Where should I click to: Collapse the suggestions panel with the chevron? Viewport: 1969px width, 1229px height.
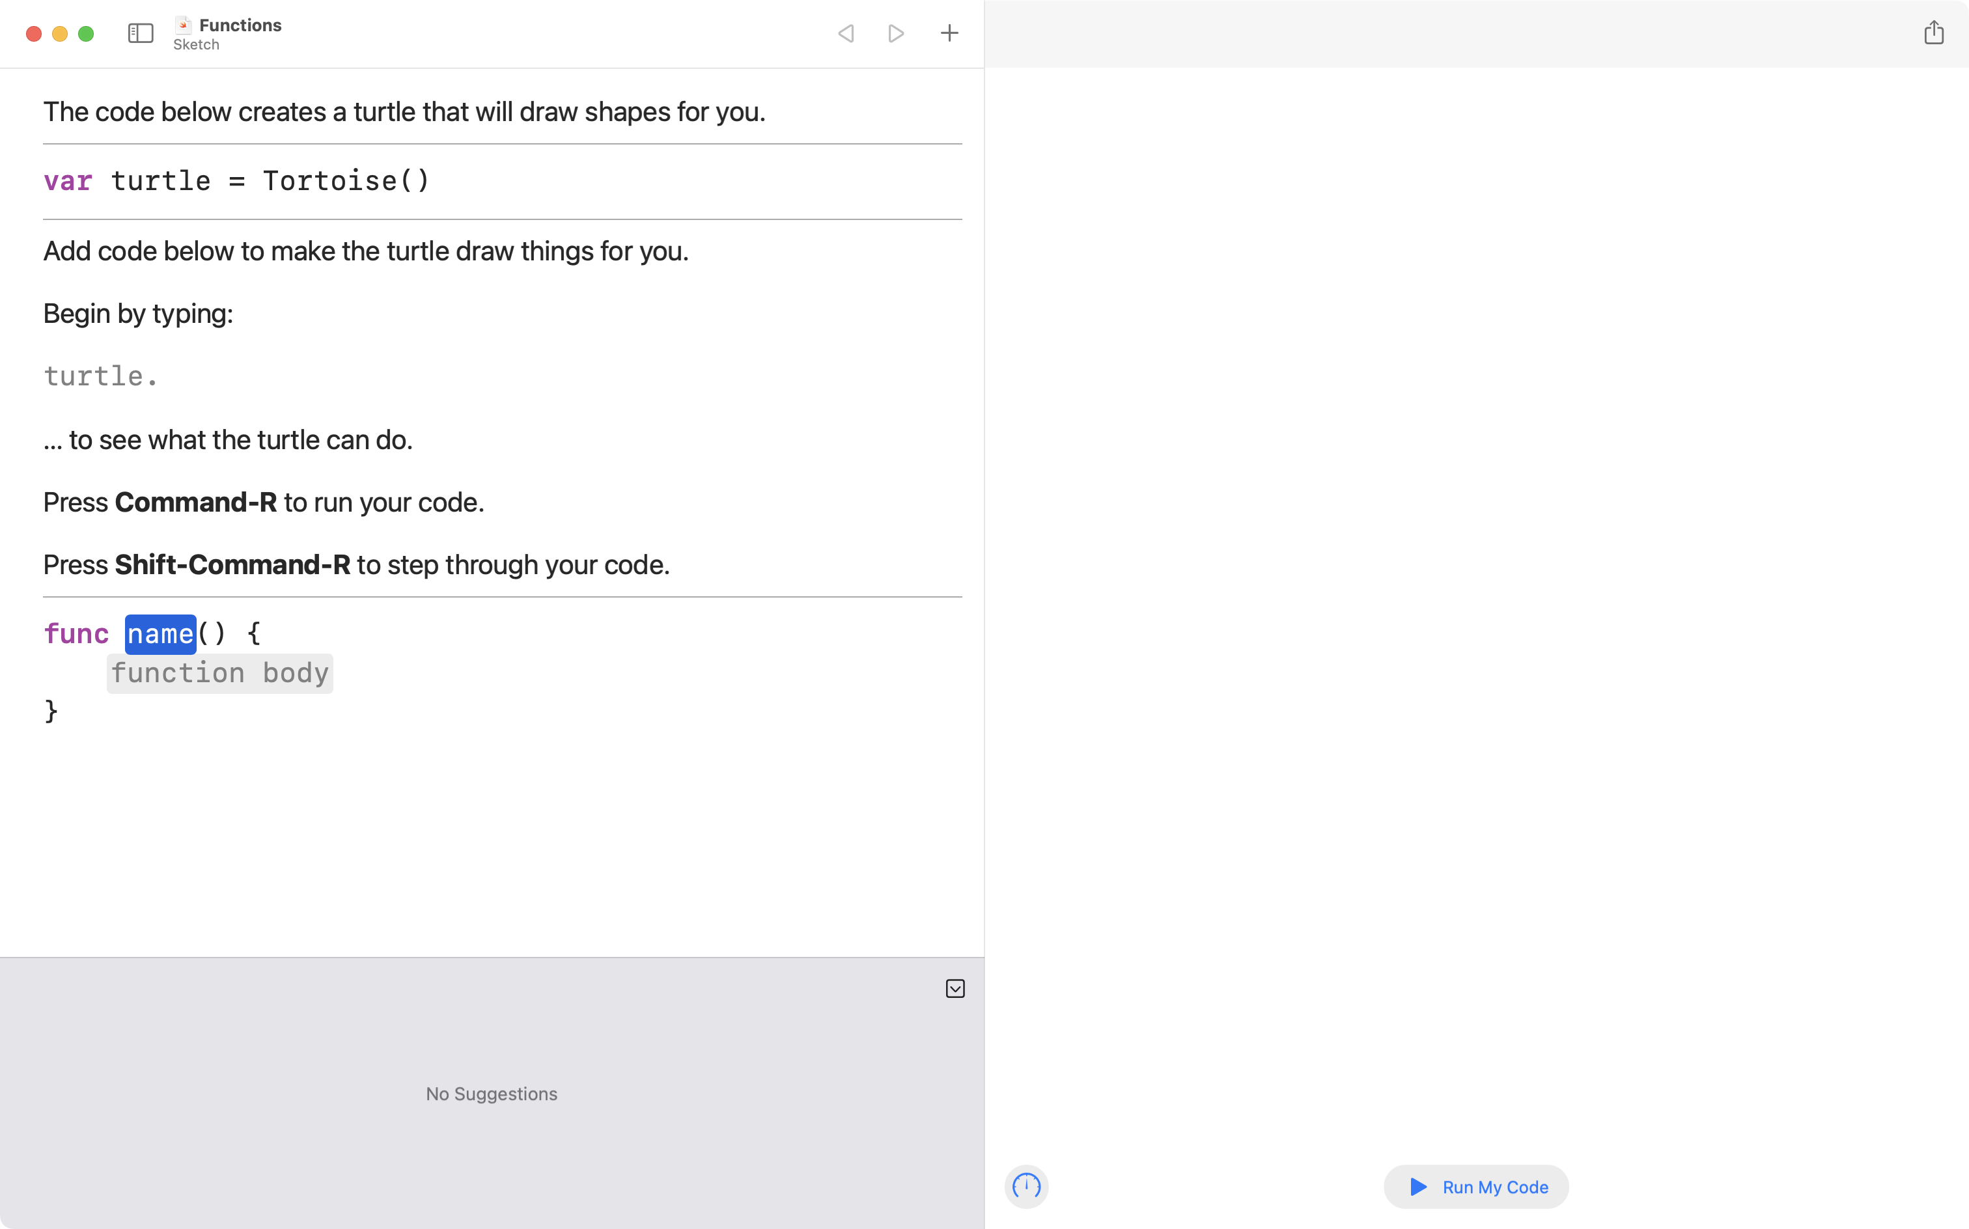(x=955, y=988)
